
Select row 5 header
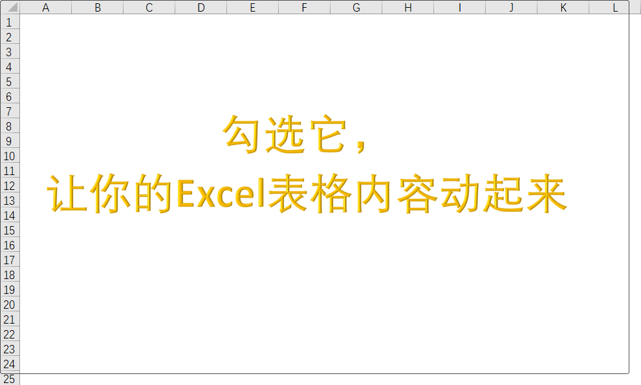(10, 81)
